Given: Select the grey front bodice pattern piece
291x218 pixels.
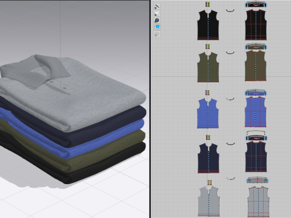Looking at the screenshot, I should (x=209, y=202).
